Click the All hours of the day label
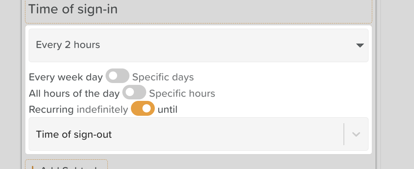This screenshot has height=169, width=414. click(74, 93)
